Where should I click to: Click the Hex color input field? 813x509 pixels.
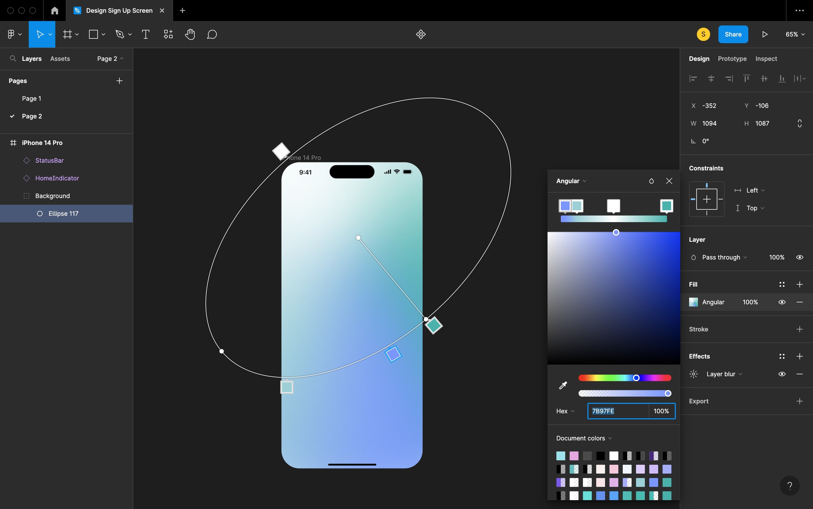point(617,411)
